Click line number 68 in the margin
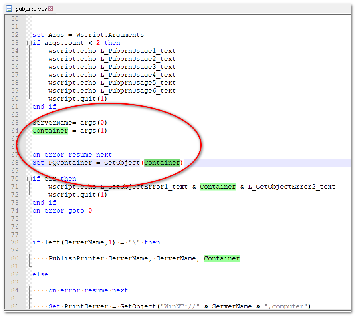The height and width of the screenshot is (316, 355). [x=15, y=163]
